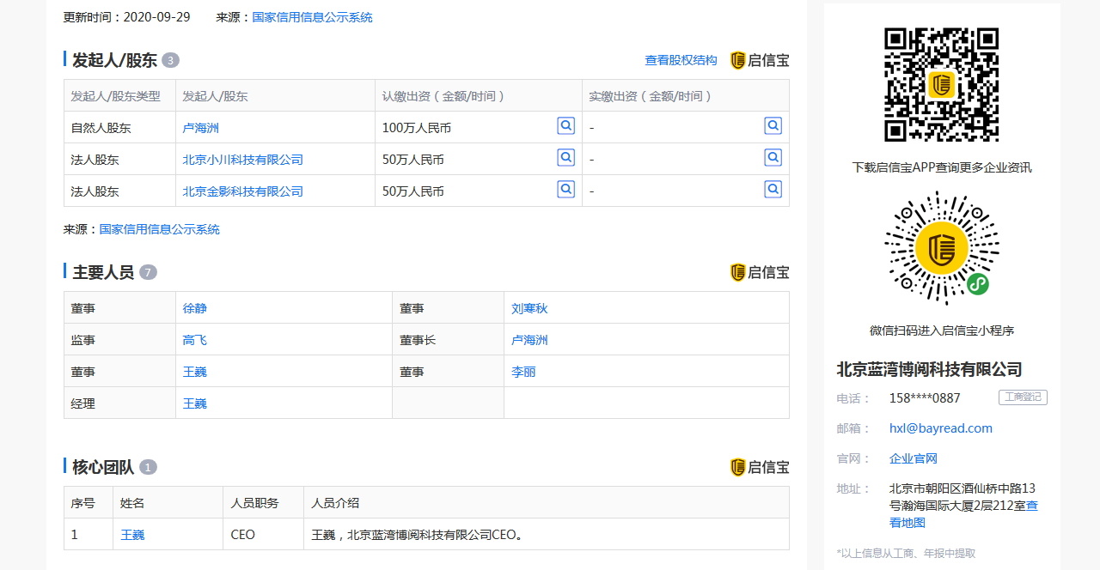This screenshot has height=570, width=1100.
Task: Open top 国家信用信息公示系统 source link
Action: [312, 17]
